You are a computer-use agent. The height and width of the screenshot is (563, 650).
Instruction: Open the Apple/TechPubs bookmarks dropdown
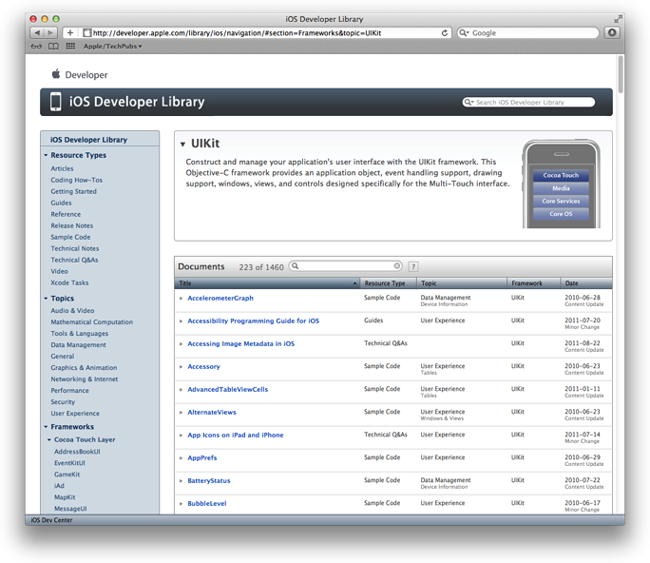point(112,46)
